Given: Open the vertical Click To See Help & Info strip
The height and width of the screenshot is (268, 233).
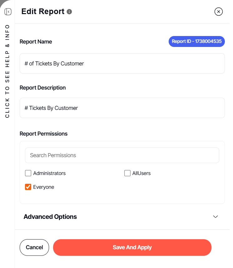Looking at the screenshot, I should [x=7, y=71].
